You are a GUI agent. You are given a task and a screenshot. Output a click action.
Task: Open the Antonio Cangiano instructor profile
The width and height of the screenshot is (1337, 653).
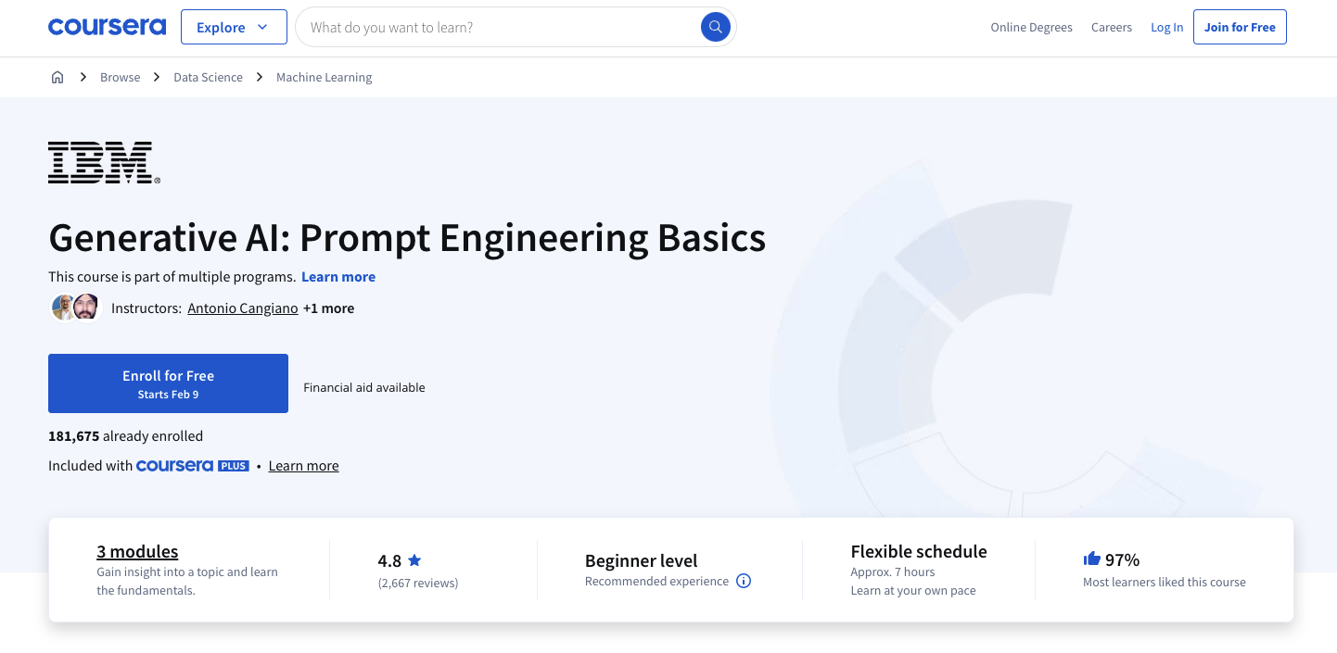coord(242,308)
